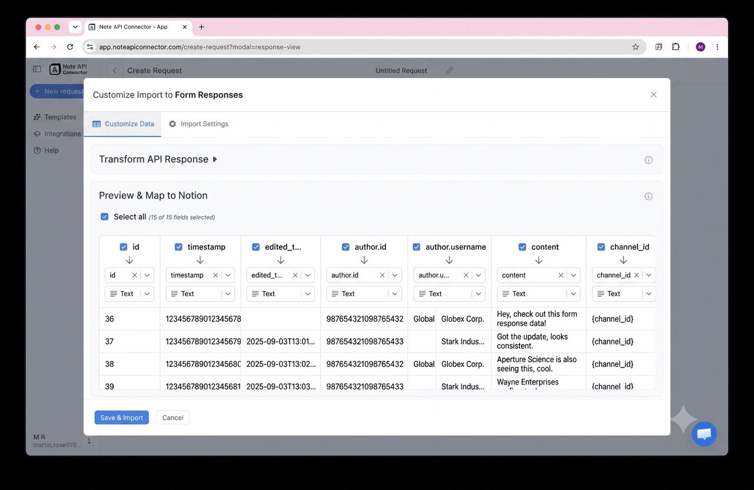Screen dimensions: 754x490
Task: Switch to the Customize Data tab
Action: click(123, 124)
